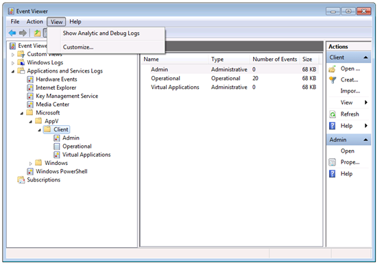Screen dimensions: 384x267
Task: Open the Help menu in menu bar
Action: coord(75,22)
